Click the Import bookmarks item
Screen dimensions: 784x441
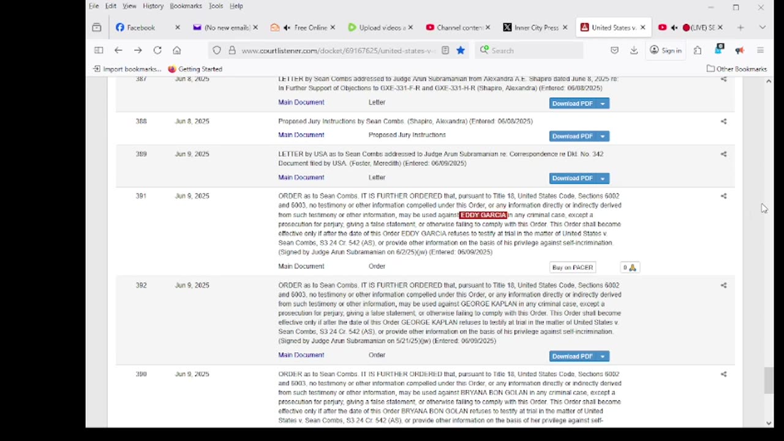click(x=127, y=69)
